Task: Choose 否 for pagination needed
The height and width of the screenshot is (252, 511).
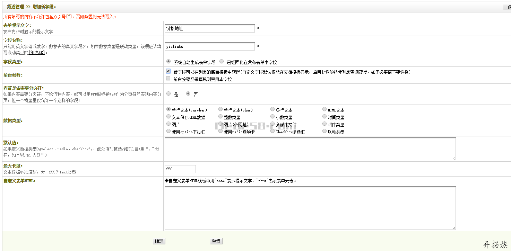Action: [x=188, y=93]
